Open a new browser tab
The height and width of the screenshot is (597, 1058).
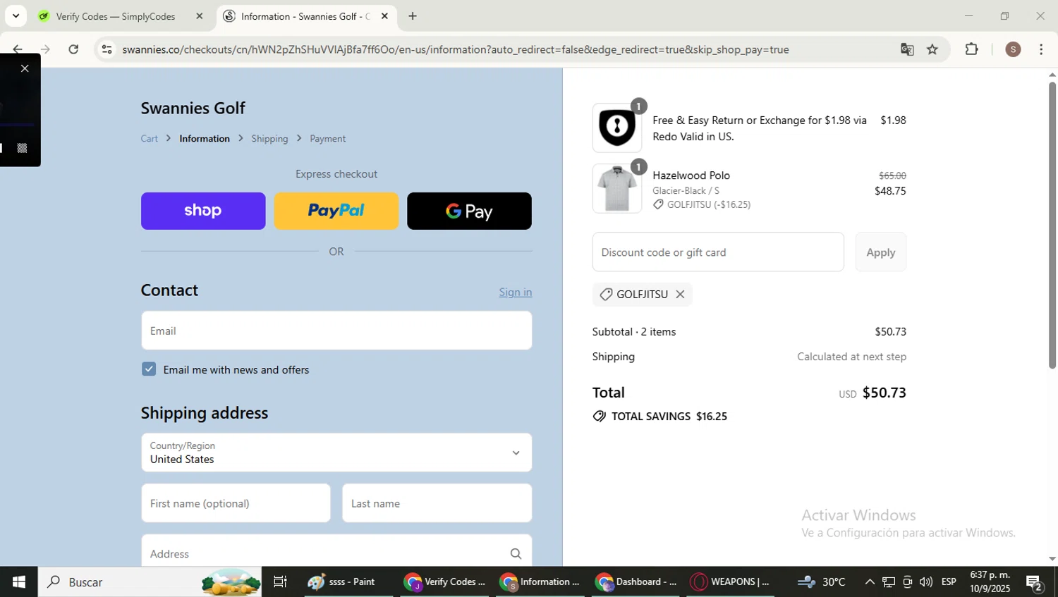413,16
